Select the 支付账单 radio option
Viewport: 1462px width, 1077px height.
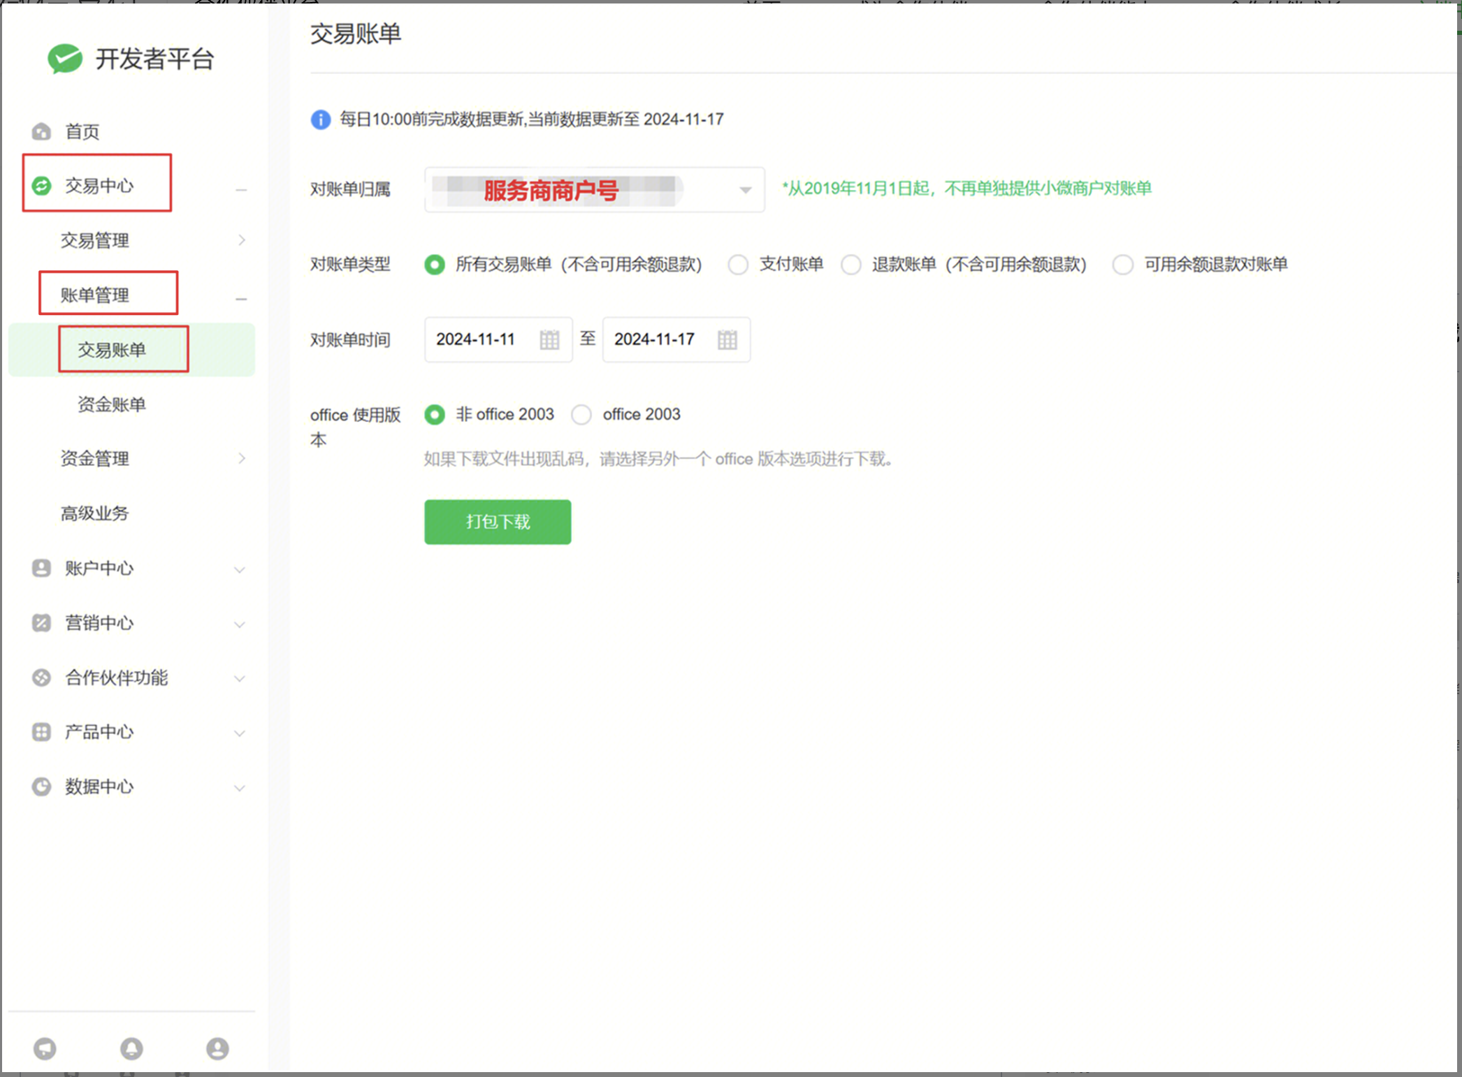738,265
